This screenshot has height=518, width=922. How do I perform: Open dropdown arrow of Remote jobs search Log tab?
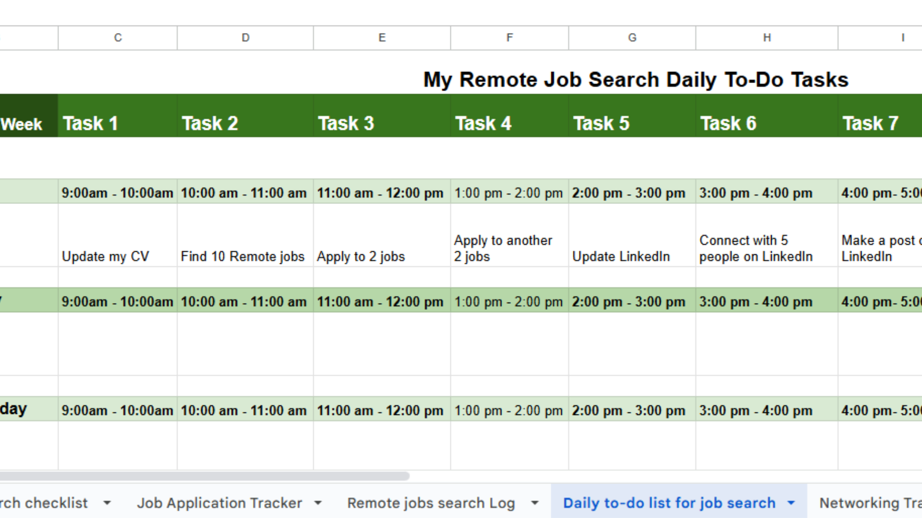pos(534,503)
